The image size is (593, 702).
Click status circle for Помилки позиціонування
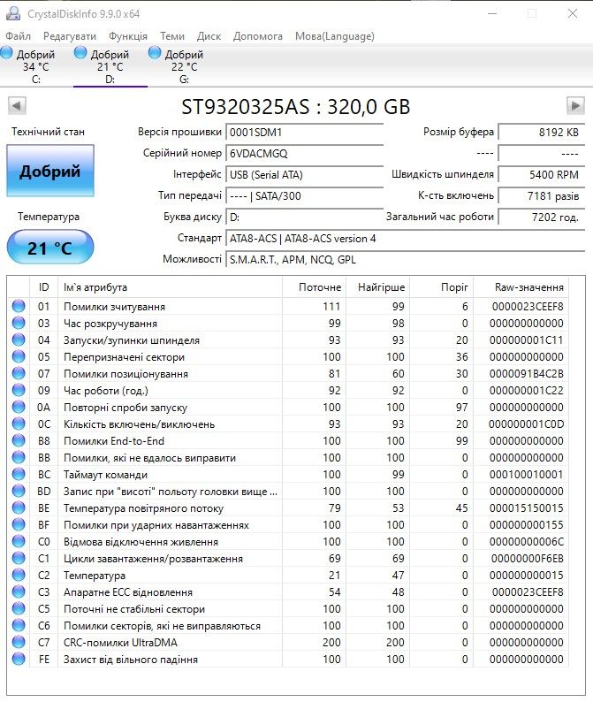(19, 373)
